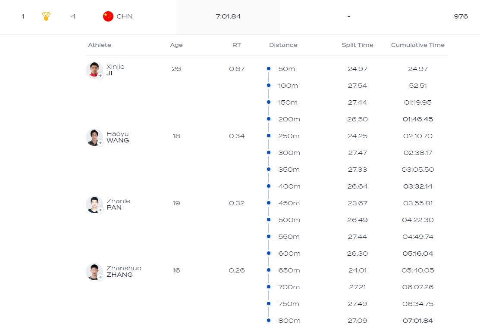This screenshot has width=480, height=331.
Task: Select the 600m distance label
Action: point(289,254)
